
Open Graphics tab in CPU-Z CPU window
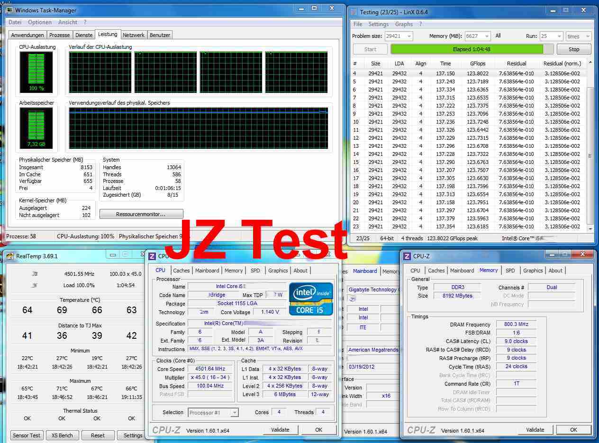[x=278, y=271]
